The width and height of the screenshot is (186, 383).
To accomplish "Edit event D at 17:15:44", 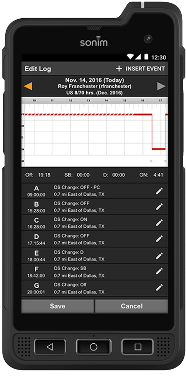I will click(x=159, y=239).
